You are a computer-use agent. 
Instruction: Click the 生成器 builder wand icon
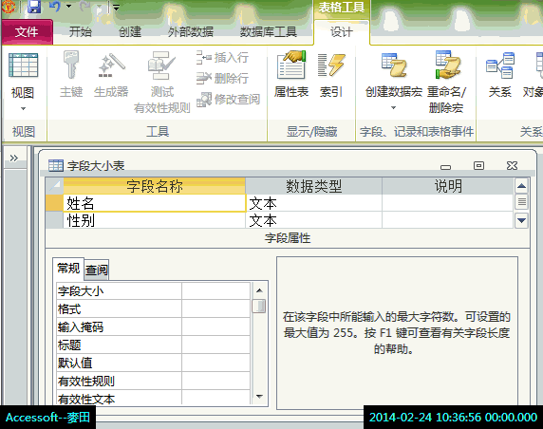pyautogui.click(x=111, y=65)
